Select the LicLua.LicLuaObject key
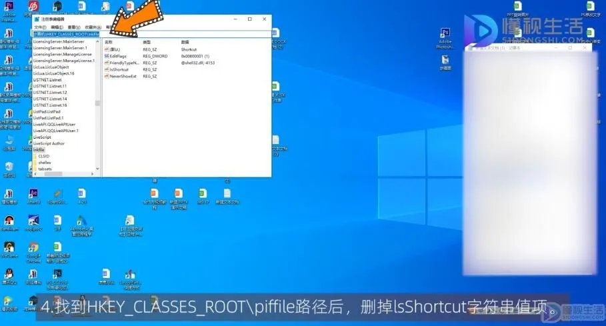The image size is (606, 326). [x=51, y=67]
